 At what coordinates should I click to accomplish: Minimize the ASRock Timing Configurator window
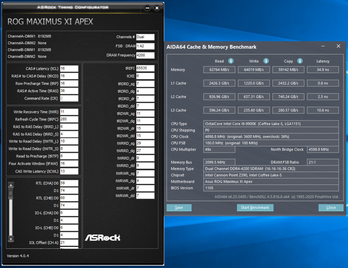coord(148,8)
